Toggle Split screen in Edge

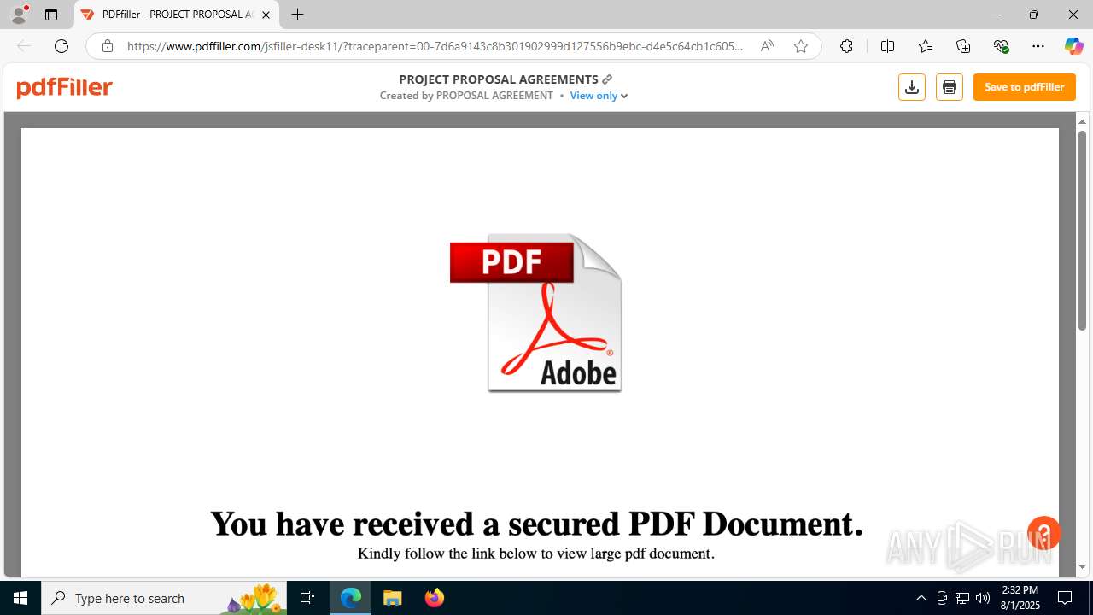887,46
